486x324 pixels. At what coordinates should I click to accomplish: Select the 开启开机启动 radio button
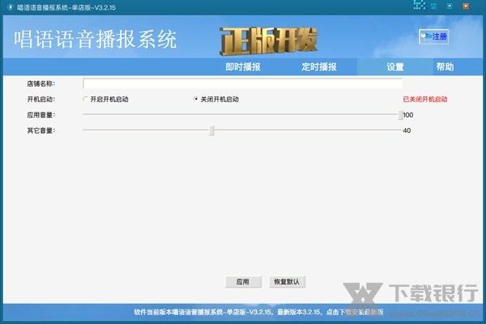85,99
